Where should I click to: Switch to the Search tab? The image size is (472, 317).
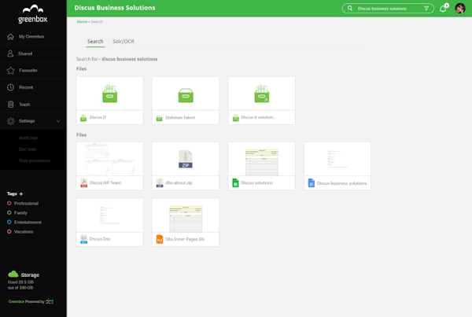pos(95,42)
